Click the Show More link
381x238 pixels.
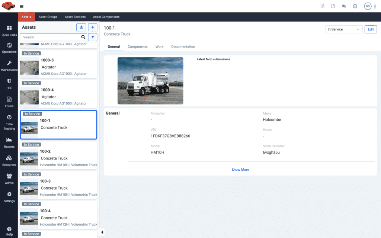click(x=240, y=170)
